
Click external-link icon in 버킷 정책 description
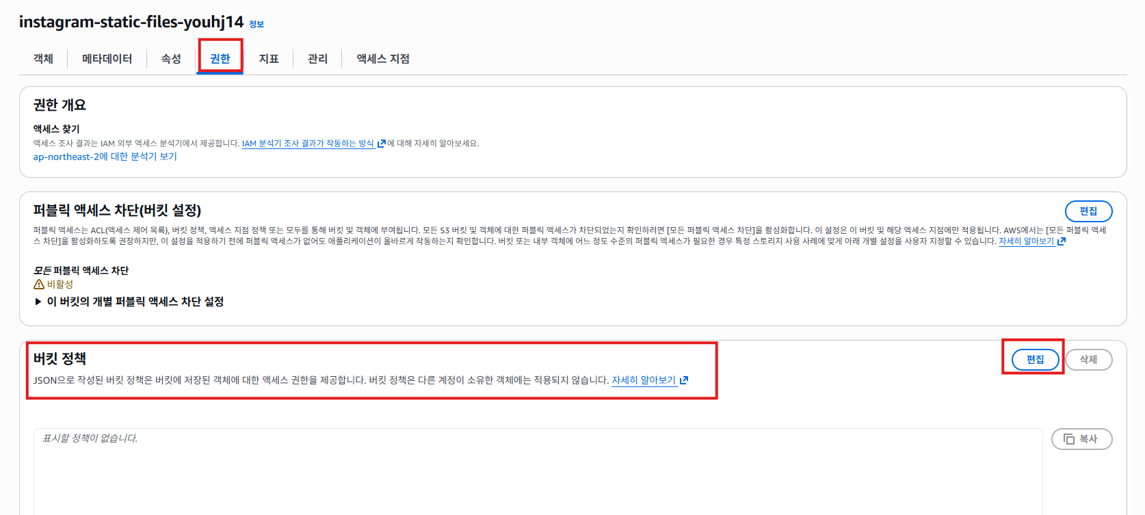click(684, 380)
